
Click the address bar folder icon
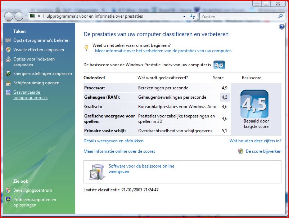point(32,16)
